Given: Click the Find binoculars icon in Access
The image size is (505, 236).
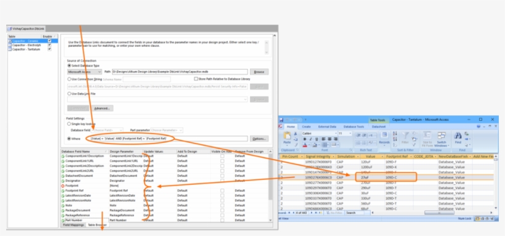Looking at the screenshot, I should tap(458, 136).
